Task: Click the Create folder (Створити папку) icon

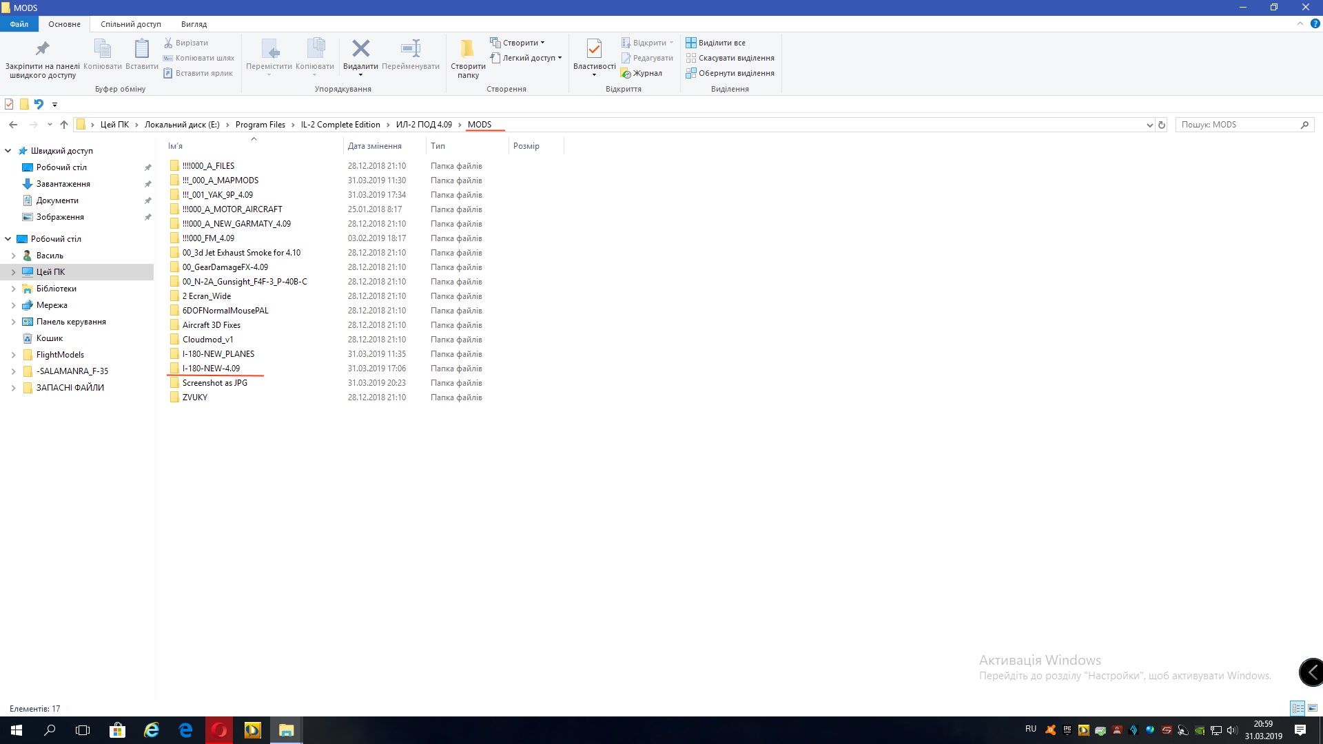Action: coord(467,50)
